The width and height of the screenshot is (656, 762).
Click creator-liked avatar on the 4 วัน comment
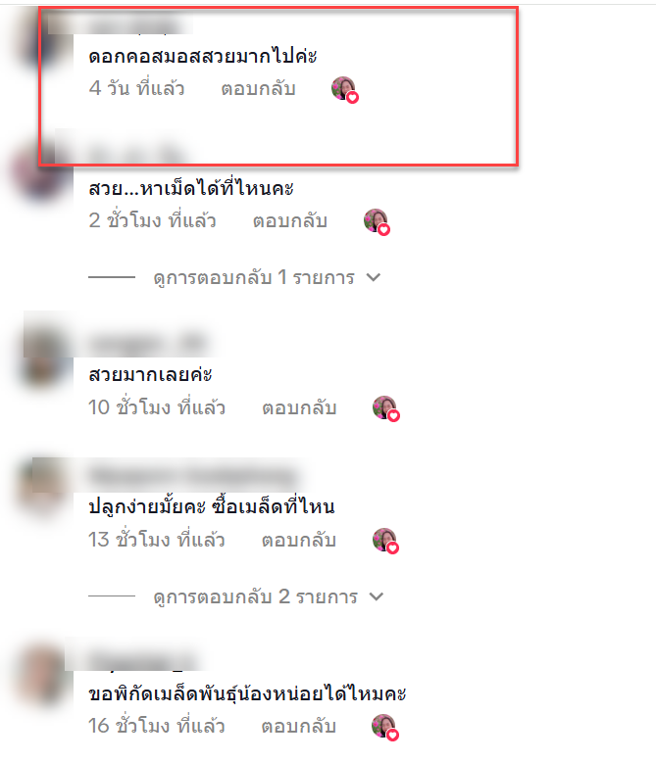tap(344, 89)
